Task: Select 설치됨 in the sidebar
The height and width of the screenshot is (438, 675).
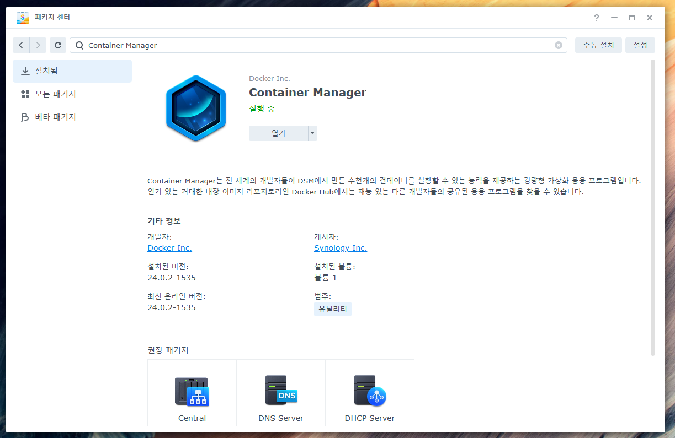Action: tap(72, 71)
